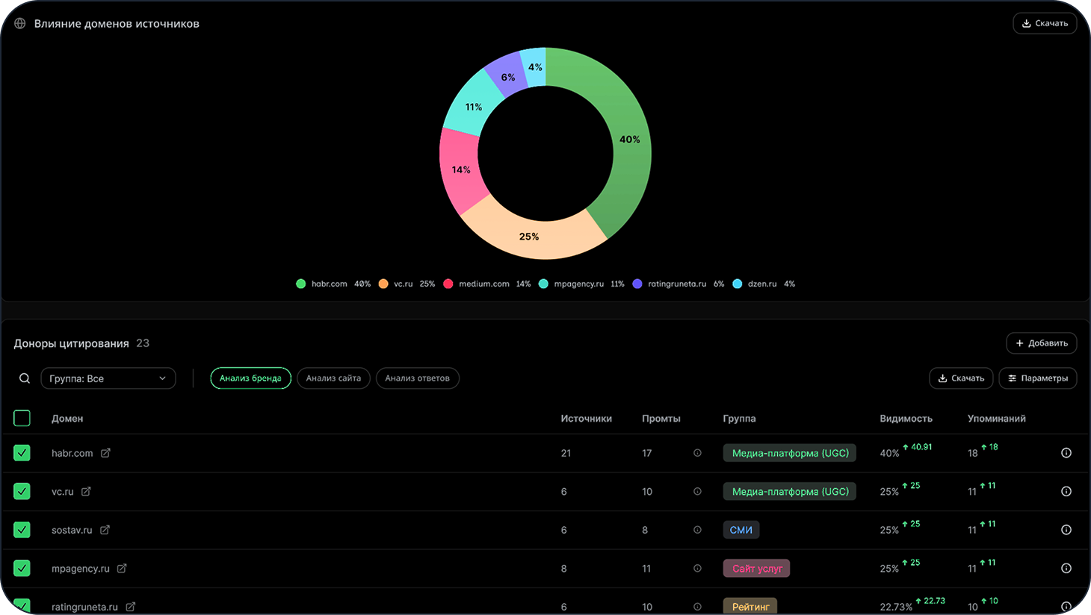The height and width of the screenshot is (615, 1091).
Task: Open details icon at habr.com row end
Action: click(1066, 453)
